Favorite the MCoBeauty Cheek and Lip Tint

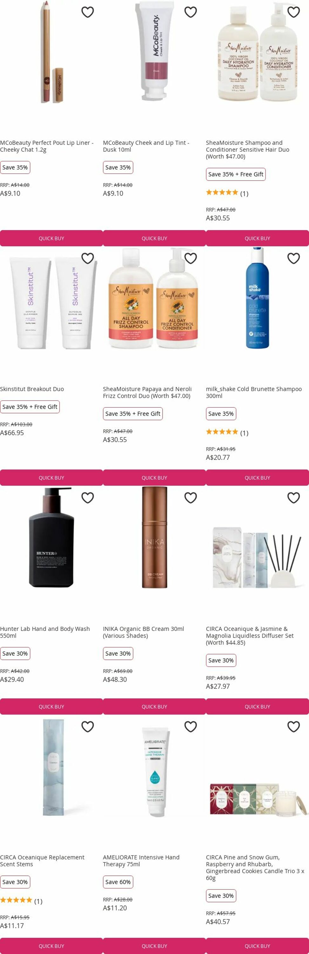click(x=191, y=12)
